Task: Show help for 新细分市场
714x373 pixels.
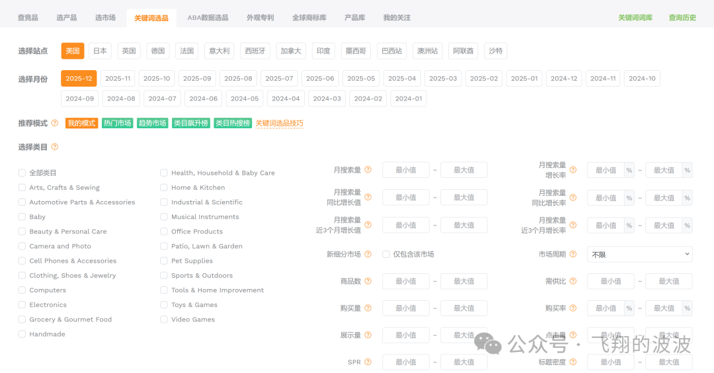Action: pyautogui.click(x=368, y=254)
